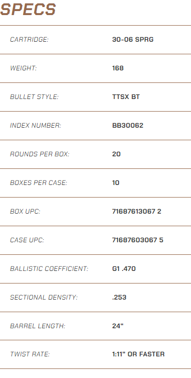Click the 168 weight value
This screenshot has height=378, width=191.
118,68
